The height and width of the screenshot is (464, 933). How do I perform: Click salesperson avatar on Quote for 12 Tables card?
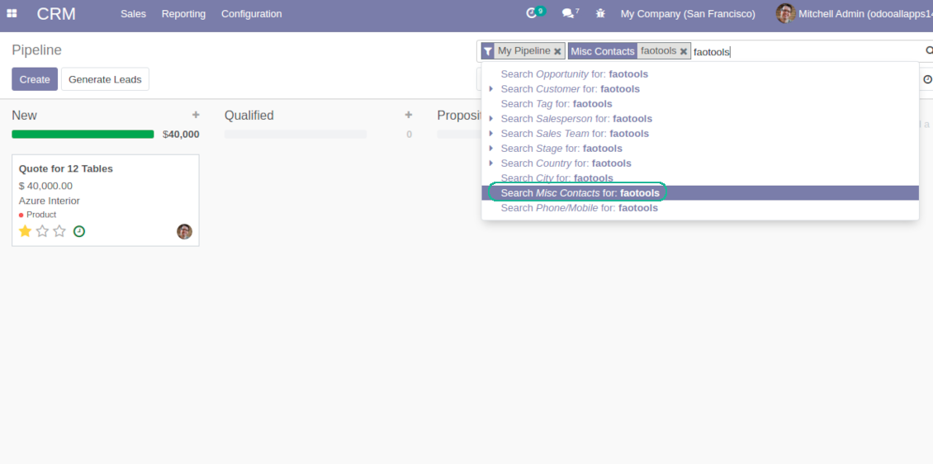tap(184, 231)
